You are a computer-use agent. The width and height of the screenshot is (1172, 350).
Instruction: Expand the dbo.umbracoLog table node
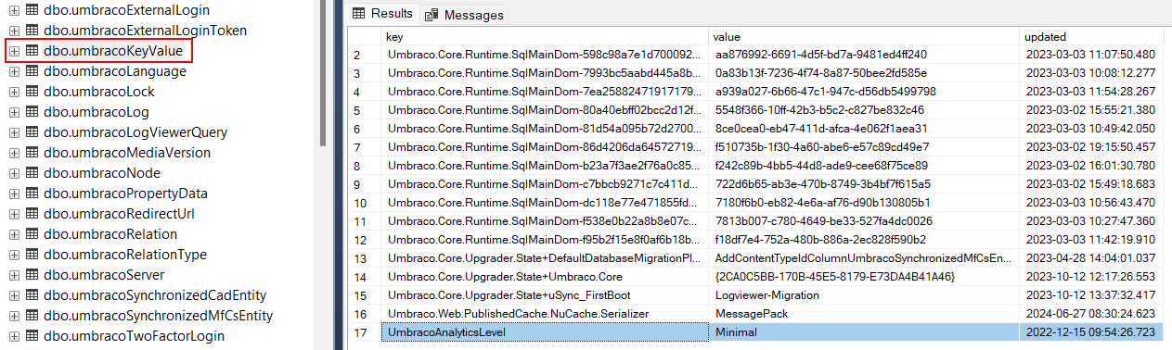pyautogui.click(x=14, y=112)
